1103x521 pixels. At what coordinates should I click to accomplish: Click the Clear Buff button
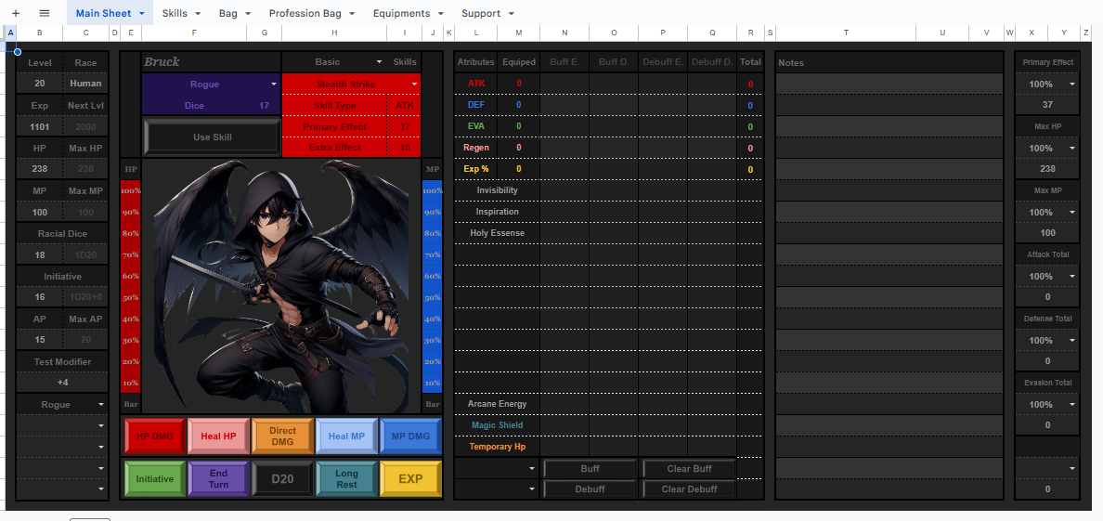(689, 469)
